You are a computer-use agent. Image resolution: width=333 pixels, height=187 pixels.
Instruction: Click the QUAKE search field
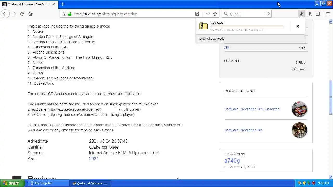coord(246,14)
